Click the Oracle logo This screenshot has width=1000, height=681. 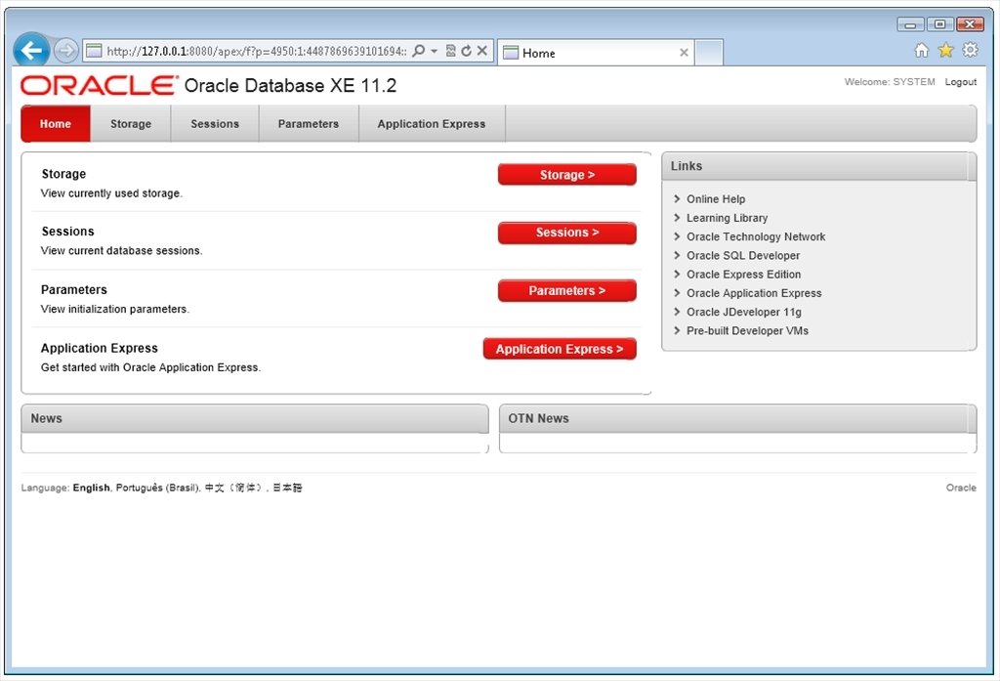click(95, 85)
